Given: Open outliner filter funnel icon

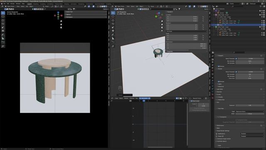Looking at the screenshot, I should 261,7.
